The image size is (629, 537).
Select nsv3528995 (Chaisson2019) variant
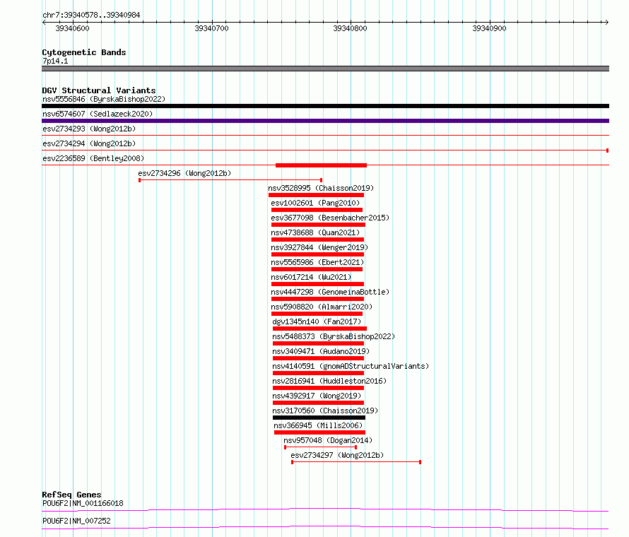[x=321, y=188]
